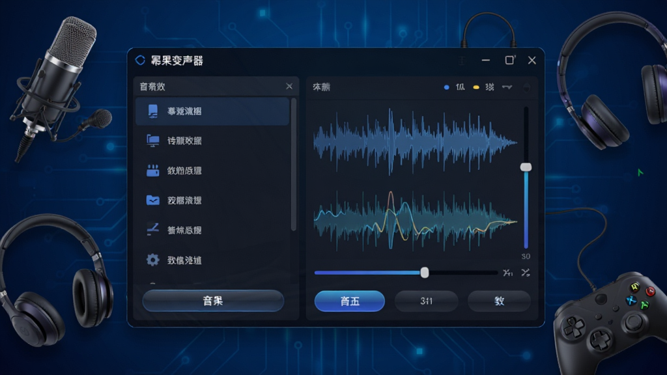Click the waveform panel header title text
Image resolution: width=667 pixels, height=375 pixels.
(x=321, y=87)
